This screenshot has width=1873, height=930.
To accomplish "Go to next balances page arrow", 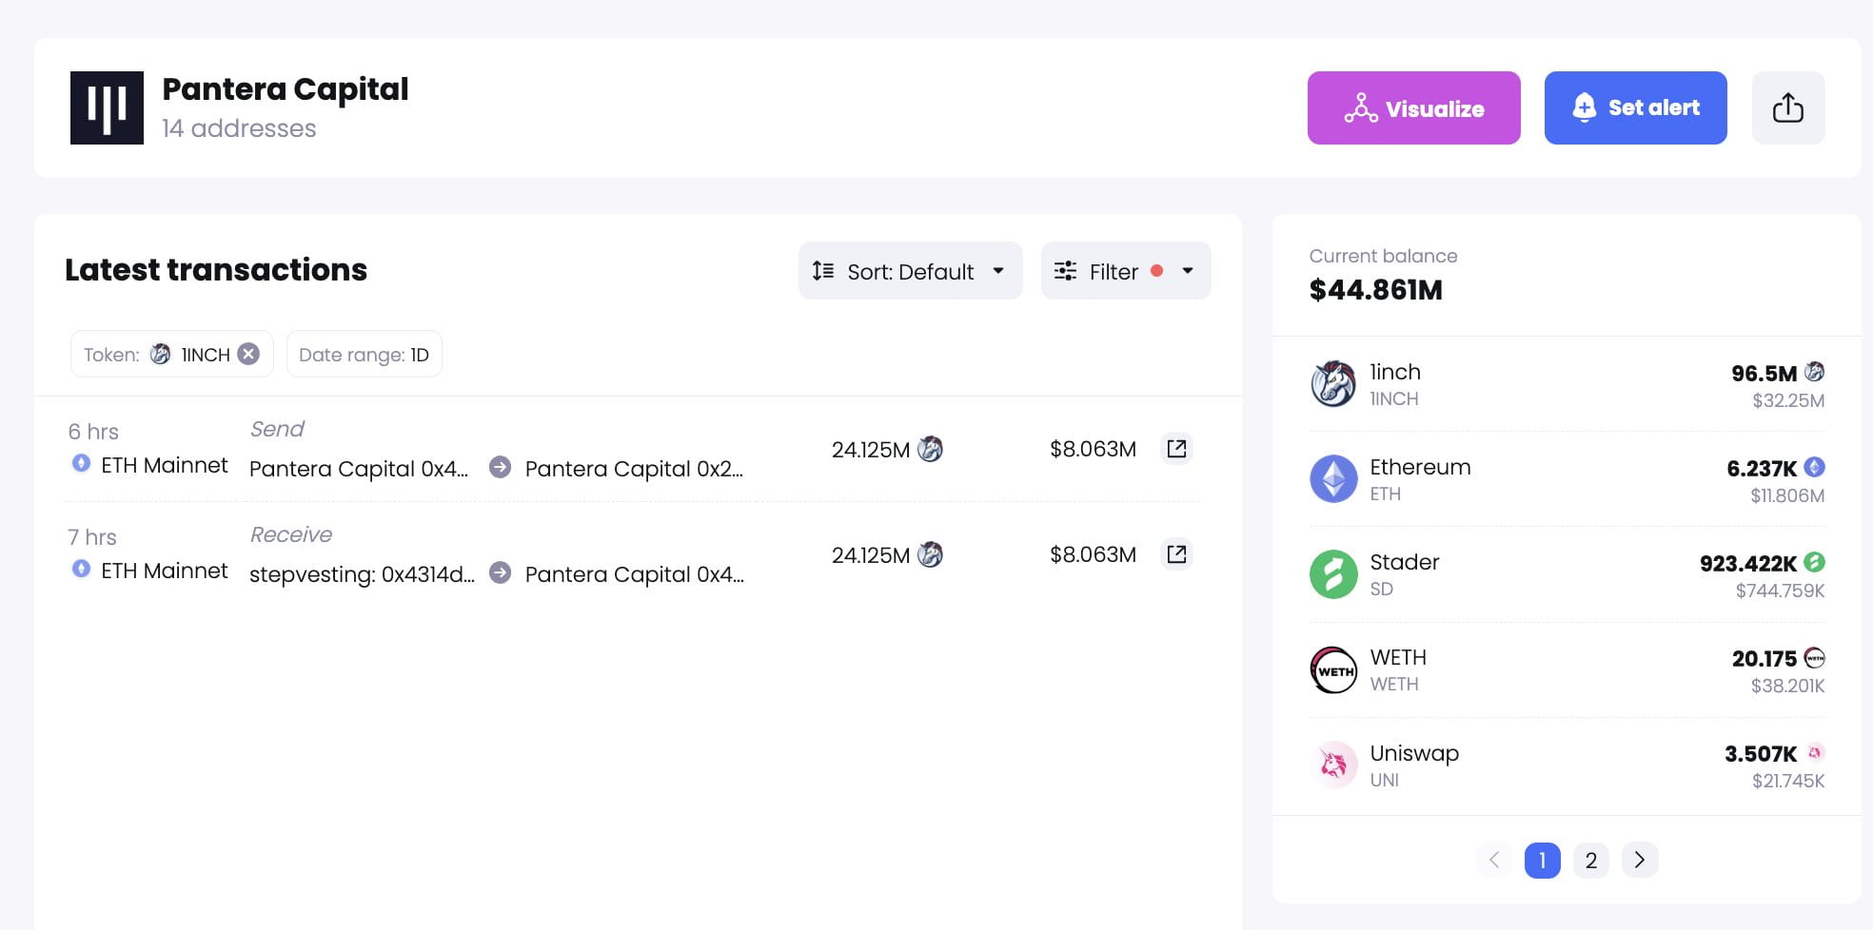I will pos(1639,860).
